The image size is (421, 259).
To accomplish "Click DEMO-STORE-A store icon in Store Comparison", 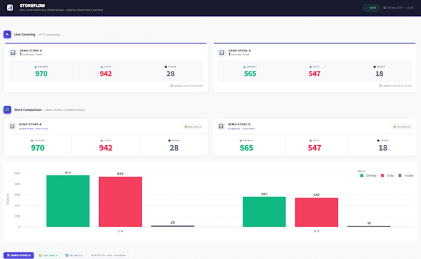I will click(12, 126).
